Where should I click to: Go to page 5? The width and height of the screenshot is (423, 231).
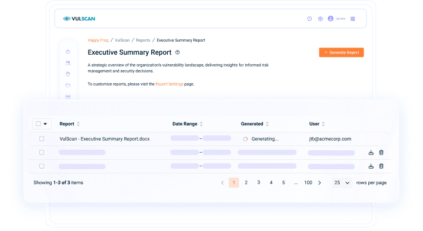click(284, 182)
